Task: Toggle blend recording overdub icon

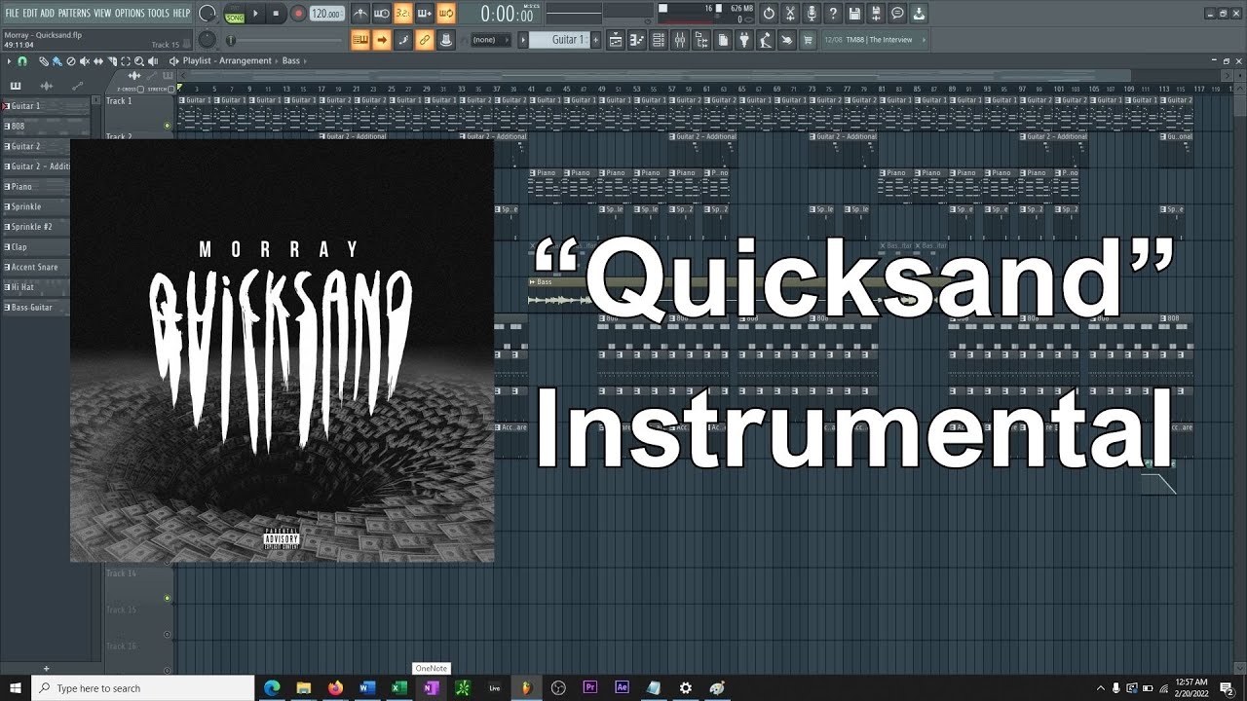Action: (x=424, y=14)
